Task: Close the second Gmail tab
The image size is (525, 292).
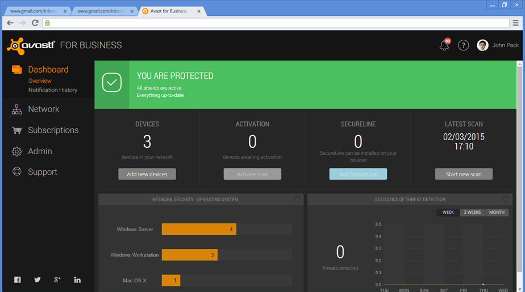Action: tap(132, 11)
